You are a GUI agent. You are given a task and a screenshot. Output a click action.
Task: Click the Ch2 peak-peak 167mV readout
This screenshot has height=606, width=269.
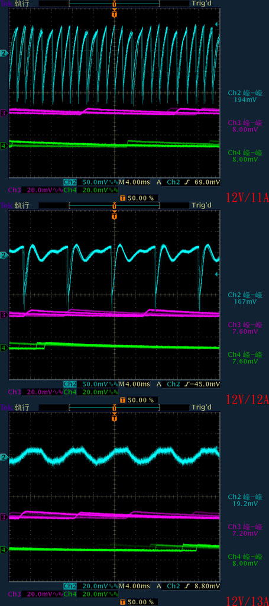point(245,298)
